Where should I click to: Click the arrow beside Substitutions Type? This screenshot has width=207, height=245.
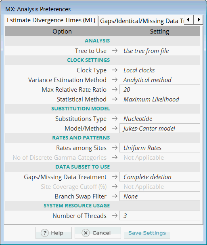click(115, 118)
